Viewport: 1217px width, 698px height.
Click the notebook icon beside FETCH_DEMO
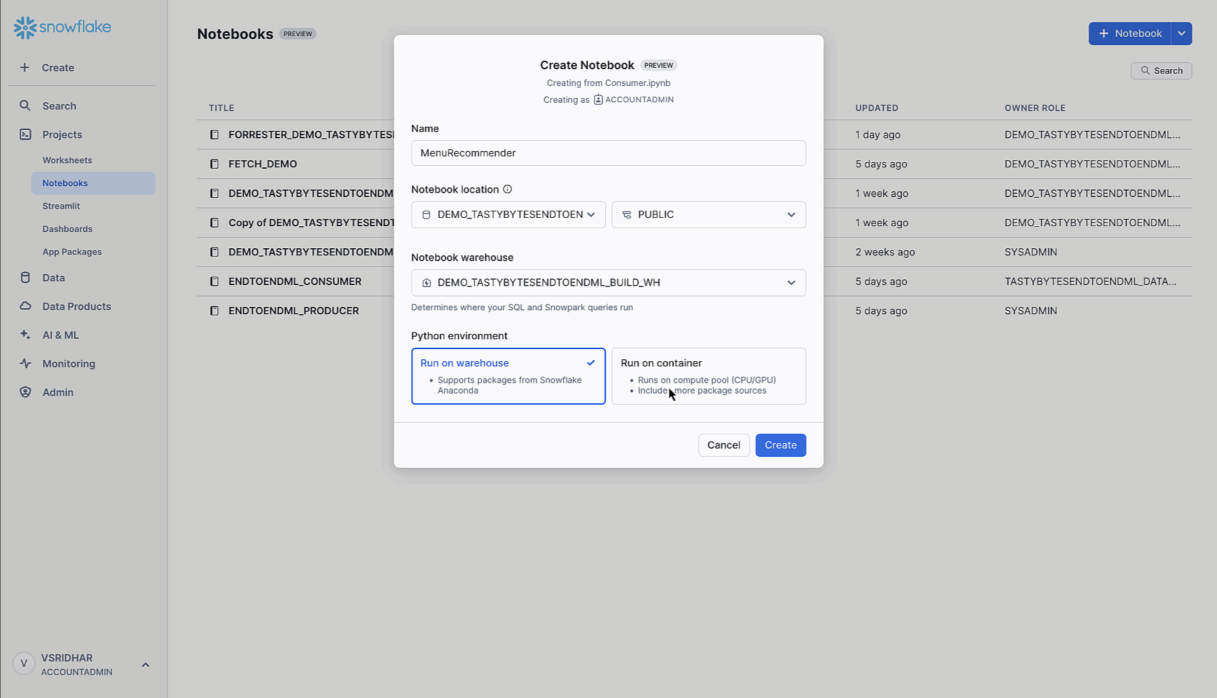click(214, 164)
